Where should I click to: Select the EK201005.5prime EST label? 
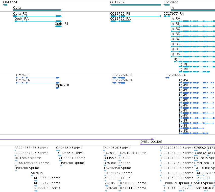(132, 153)
